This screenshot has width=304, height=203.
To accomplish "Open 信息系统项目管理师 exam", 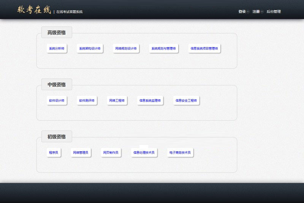I will 204,49.
